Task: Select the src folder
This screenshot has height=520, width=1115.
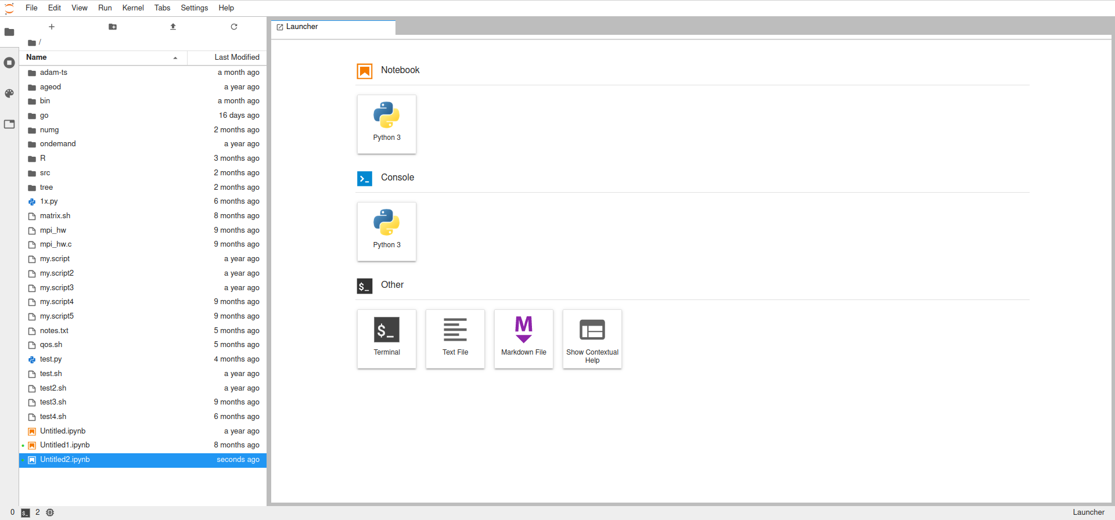Action: 143,173
